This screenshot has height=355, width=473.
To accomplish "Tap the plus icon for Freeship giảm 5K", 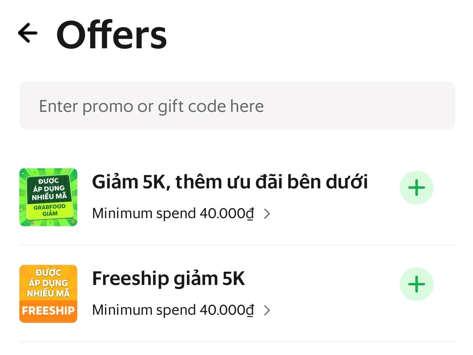I will pyautogui.click(x=416, y=284).
